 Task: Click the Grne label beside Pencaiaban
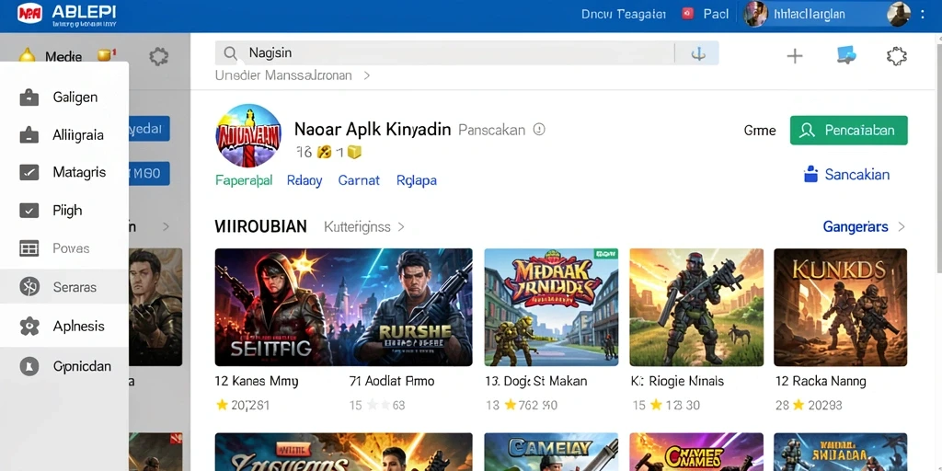click(759, 131)
